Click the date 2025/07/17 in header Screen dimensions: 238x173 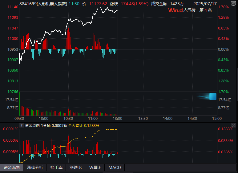click(204, 4)
